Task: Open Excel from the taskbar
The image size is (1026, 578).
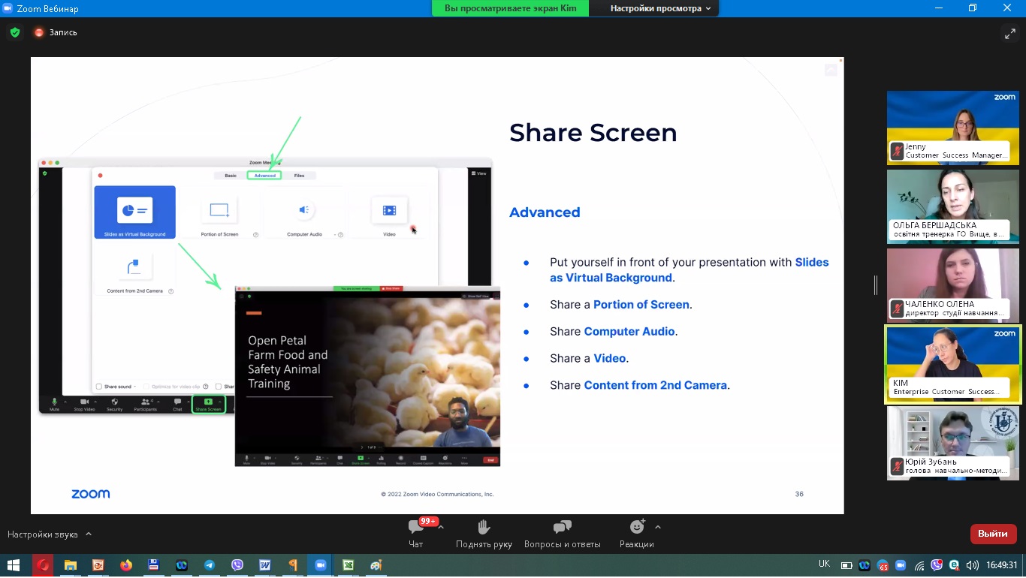Action: pos(349,565)
